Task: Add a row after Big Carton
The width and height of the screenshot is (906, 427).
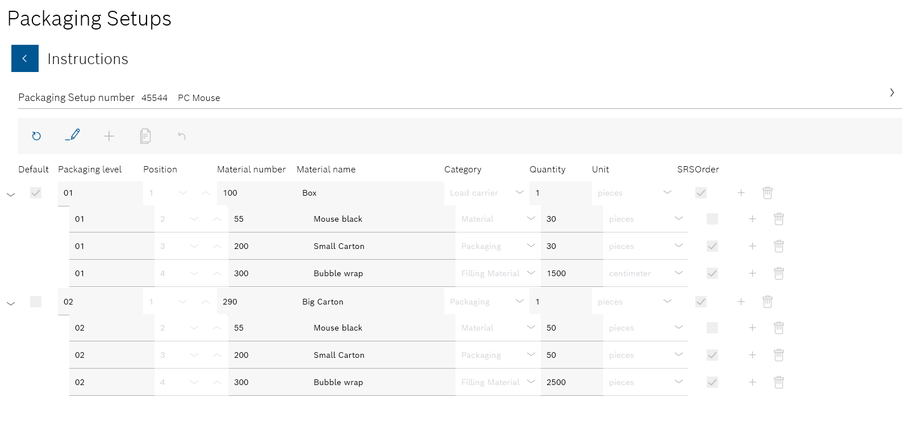Action: [741, 302]
